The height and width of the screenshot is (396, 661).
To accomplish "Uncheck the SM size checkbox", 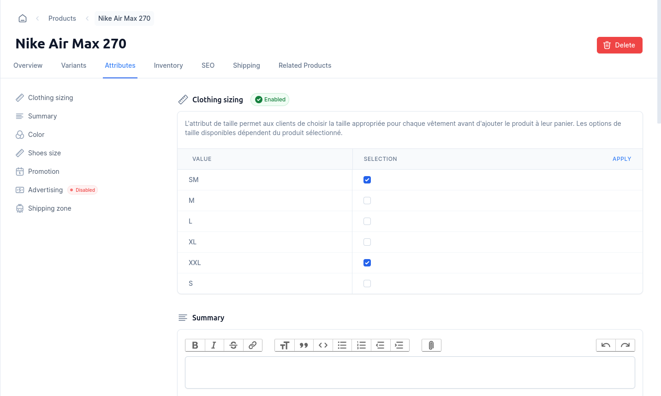I will (367, 180).
